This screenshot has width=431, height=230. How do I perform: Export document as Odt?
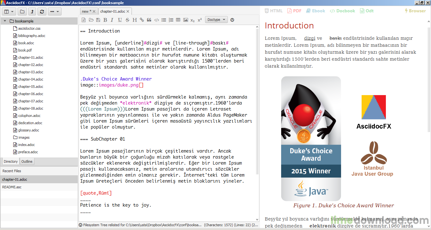pyautogui.click(x=367, y=11)
